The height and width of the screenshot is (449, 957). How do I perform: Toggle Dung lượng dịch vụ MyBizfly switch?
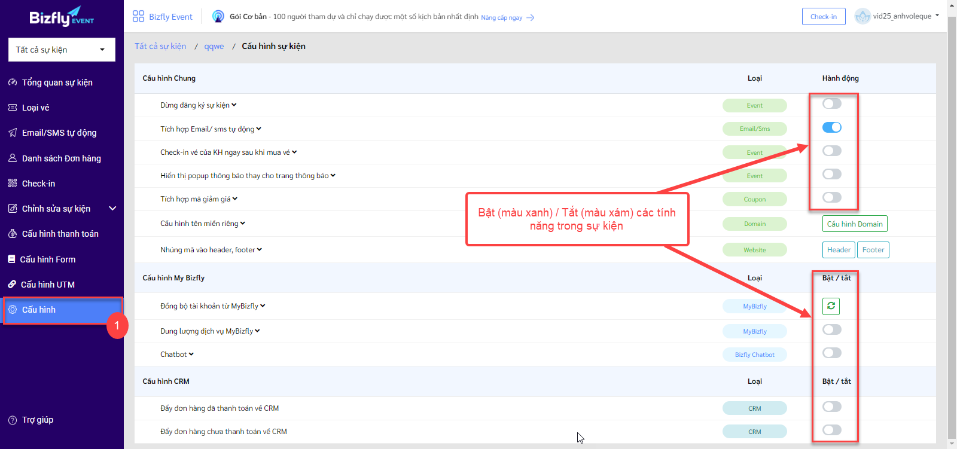click(x=832, y=329)
